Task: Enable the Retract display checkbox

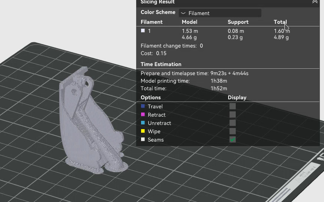Action: [x=232, y=115]
